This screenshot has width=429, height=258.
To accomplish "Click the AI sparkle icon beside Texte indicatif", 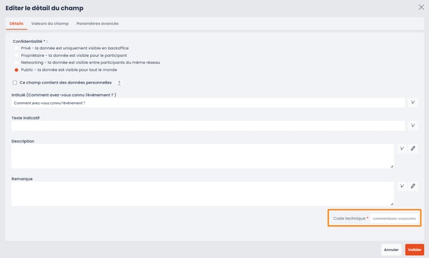I will click(x=413, y=126).
